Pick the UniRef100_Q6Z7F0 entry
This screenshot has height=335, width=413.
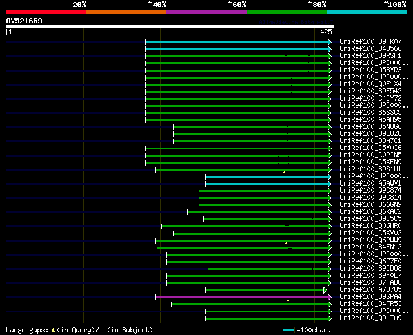[x=370, y=262]
